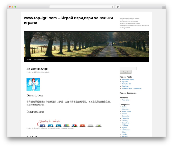Share post on LinkedIn icon
Image resolution: width=173 pixels, height=147 pixels.
tap(58, 126)
